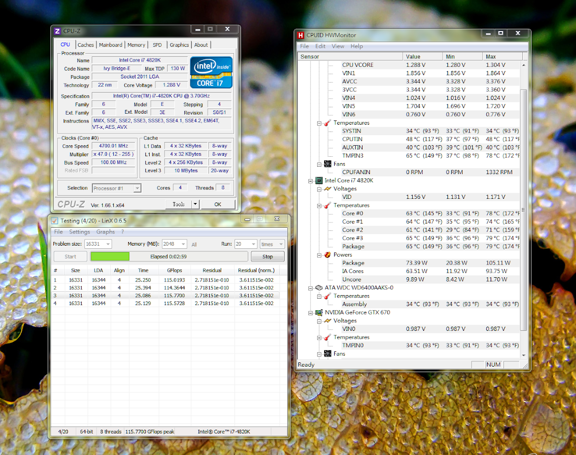Click the Tools button in CPU-Z
This screenshot has width=576, height=455.
click(179, 204)
